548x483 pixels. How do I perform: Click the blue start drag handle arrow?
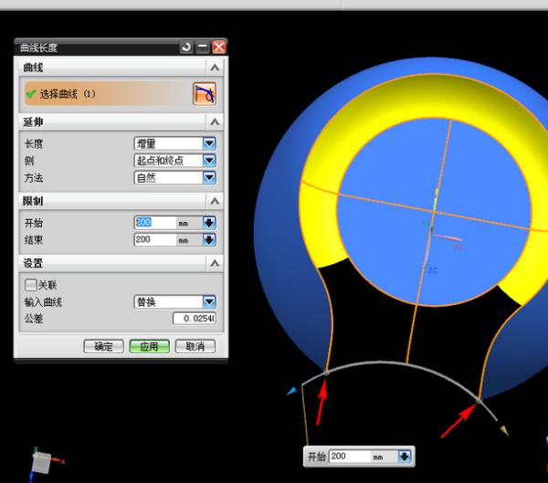click(x=292, y=391)
